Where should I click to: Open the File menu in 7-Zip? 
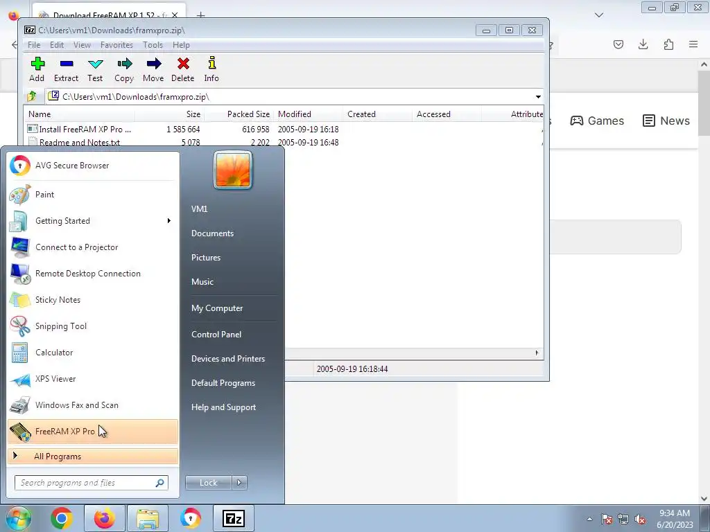point(34,45)
